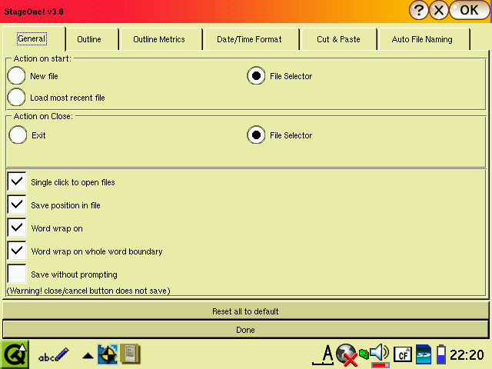This screenshot has height=369, width=492.
Task: Open the abc pencil input method icon
Action: click(53, 355)
